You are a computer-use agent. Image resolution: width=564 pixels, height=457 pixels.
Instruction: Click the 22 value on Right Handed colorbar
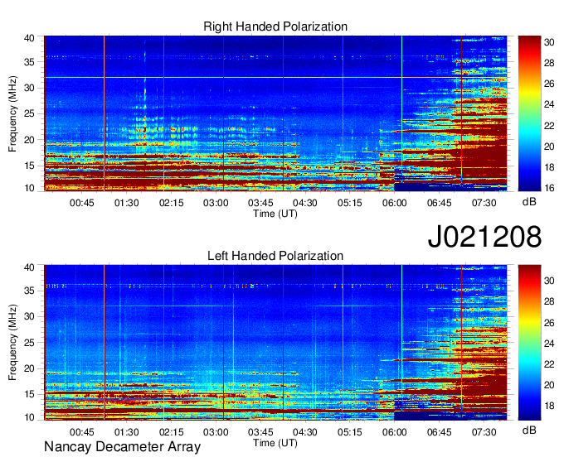[x=549, y=126]
